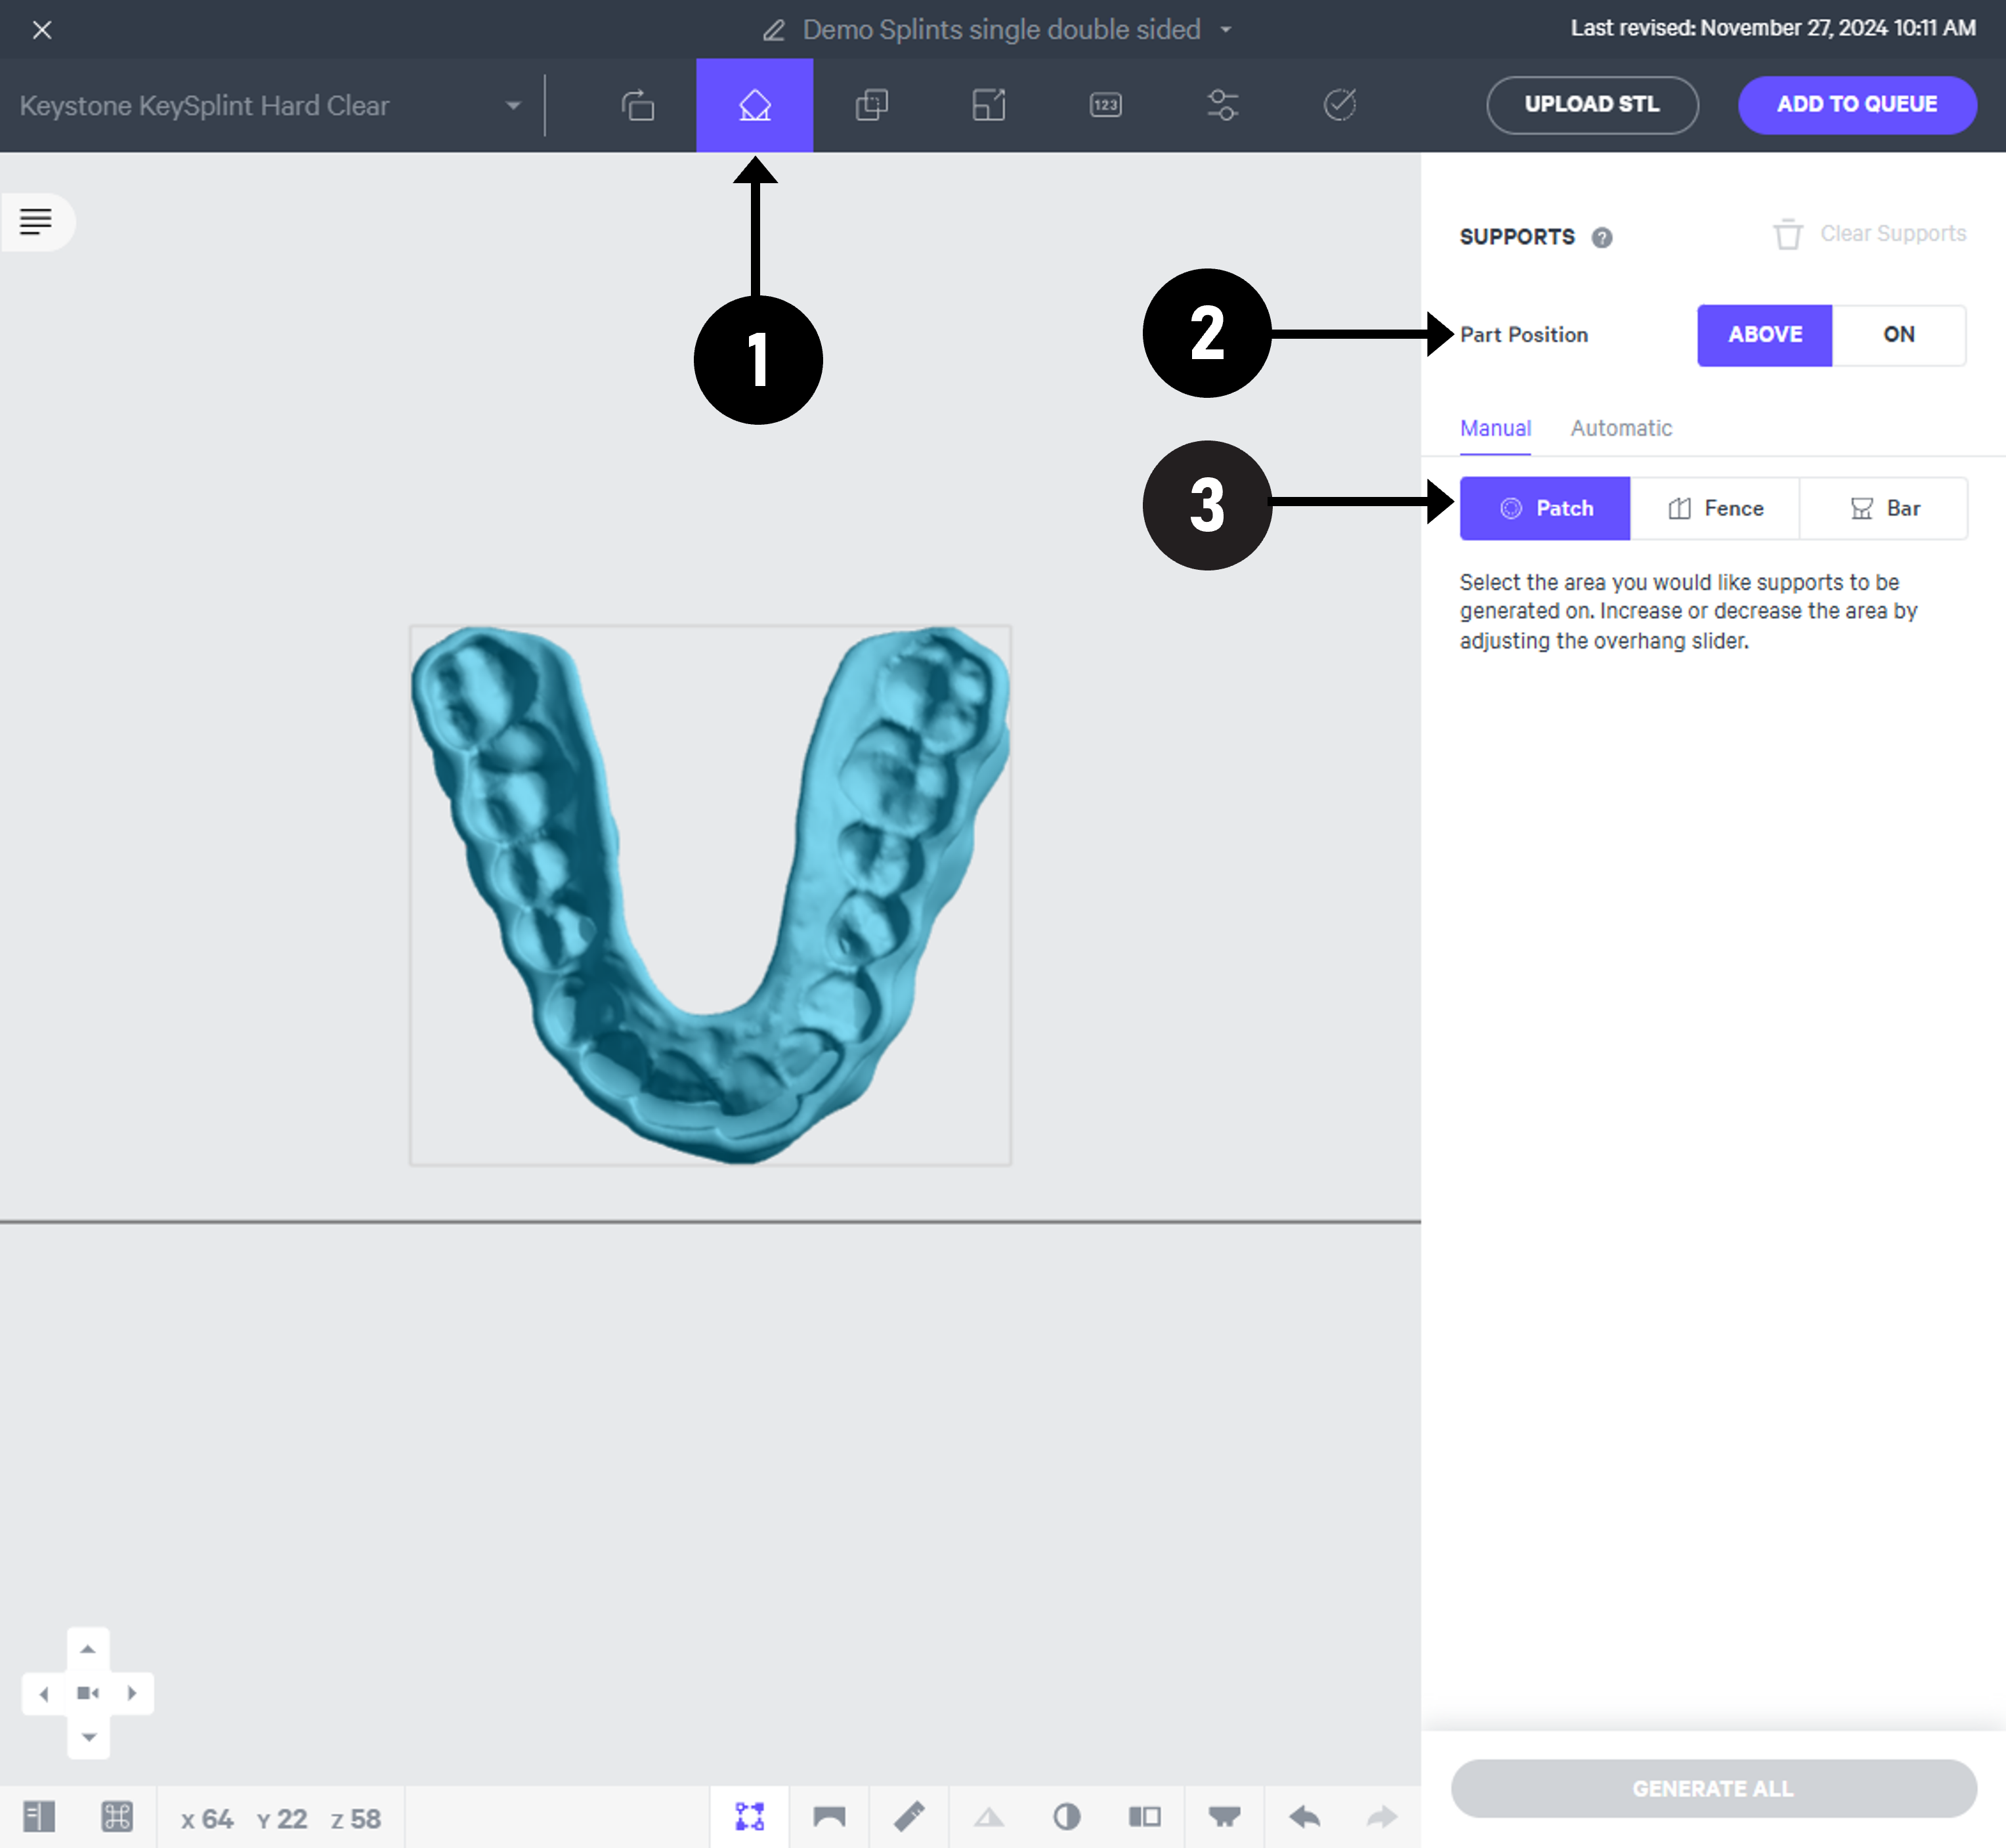Select the Duplicate parts tool icon

[x=872, y=105]
